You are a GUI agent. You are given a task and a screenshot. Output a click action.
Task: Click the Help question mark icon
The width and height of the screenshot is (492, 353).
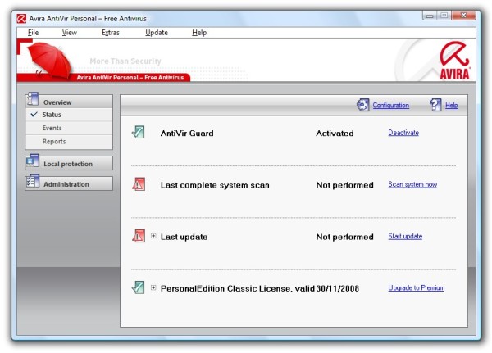tap(435, 105)
